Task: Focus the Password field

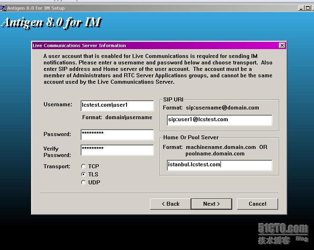Action: click(x=117, y=134)
